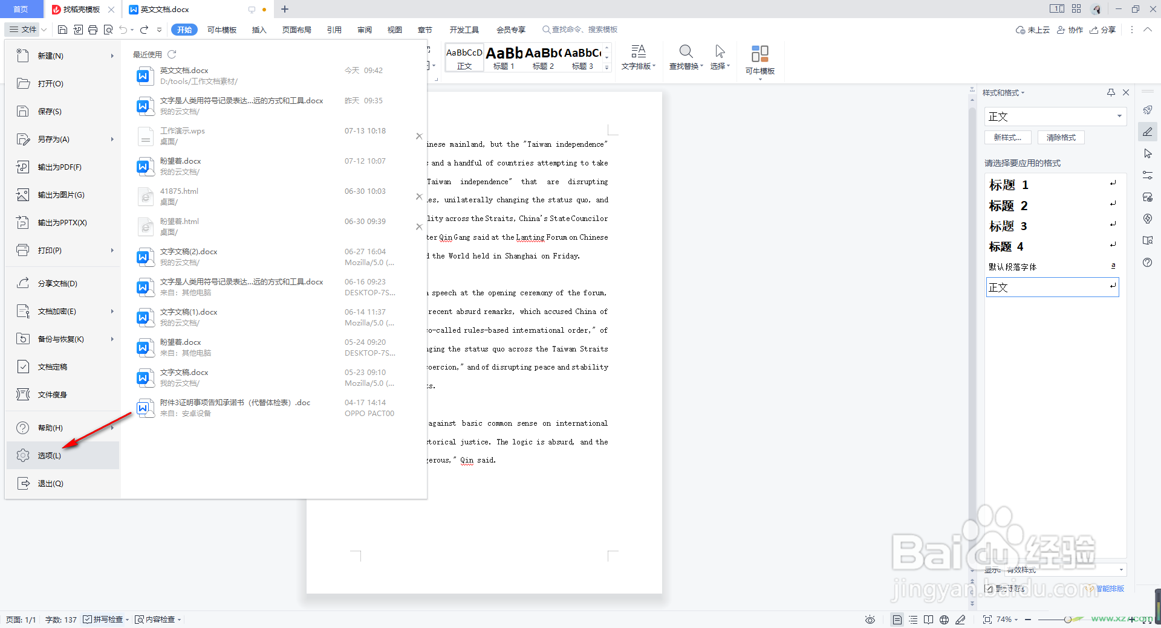The height and width of the screenshot is (628, 1161).
Task: Open the current style 正文 combo box
Action: pyautogui.click(x=1055, y=117)
